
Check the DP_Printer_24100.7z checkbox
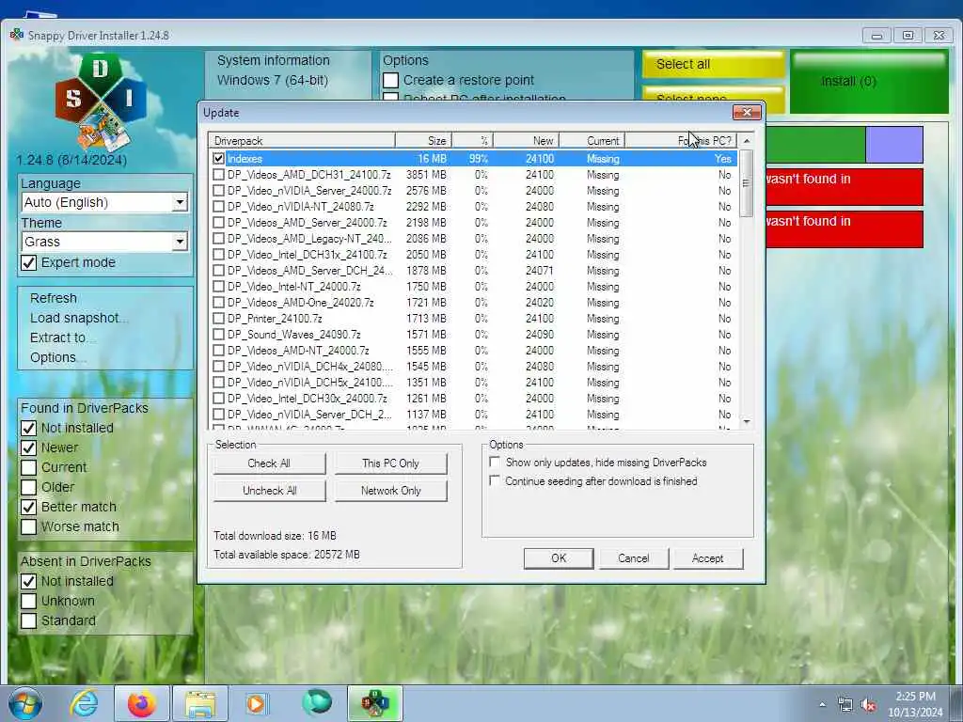tap(218, 318)
